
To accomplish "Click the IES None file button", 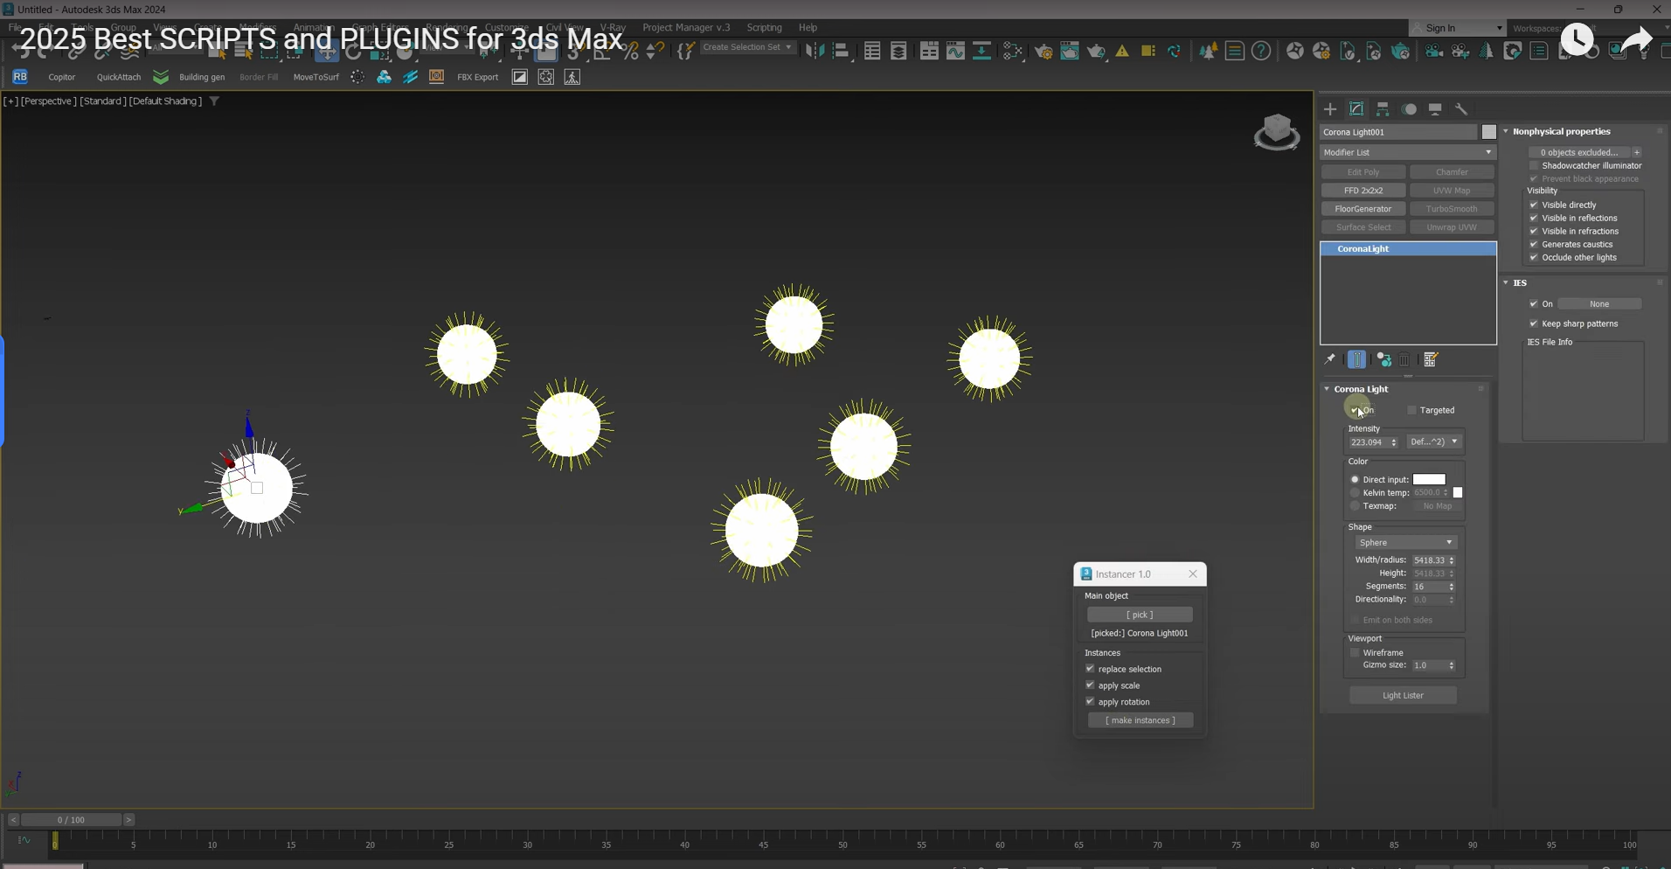I will click(x=1599, y=304).
